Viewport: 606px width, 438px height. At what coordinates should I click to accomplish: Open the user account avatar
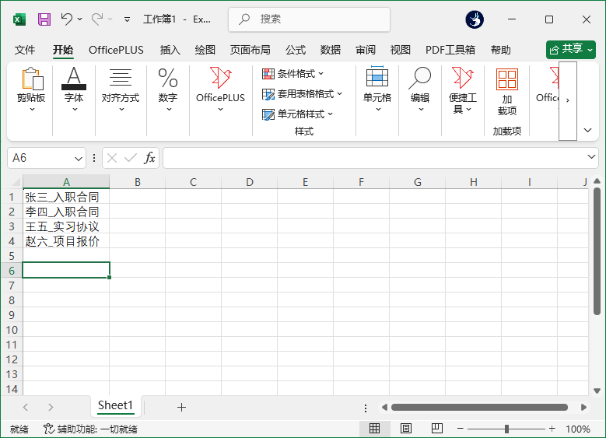coord(475,19)
